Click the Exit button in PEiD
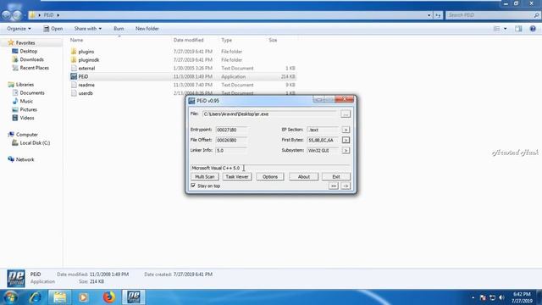Viewport: 542px width, 305px height. coord(336,177)
